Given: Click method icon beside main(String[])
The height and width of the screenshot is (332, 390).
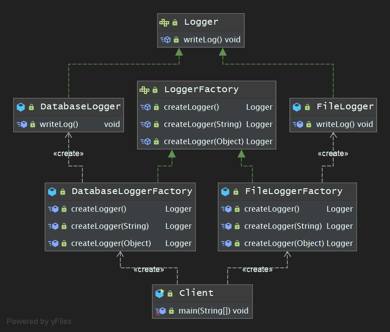Looking at the screenshot, I should click(160, 311).
